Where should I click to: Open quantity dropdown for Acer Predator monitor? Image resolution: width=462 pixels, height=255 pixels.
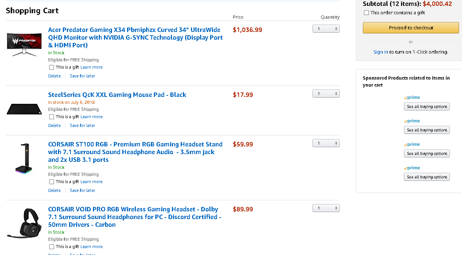pyautogui.click(x=326, y=29)
